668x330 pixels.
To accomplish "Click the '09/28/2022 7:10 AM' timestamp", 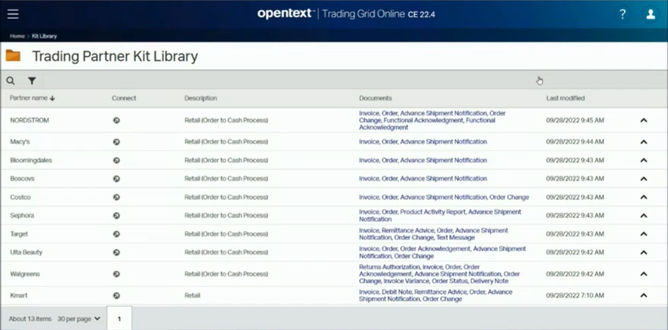I will 575,296.
